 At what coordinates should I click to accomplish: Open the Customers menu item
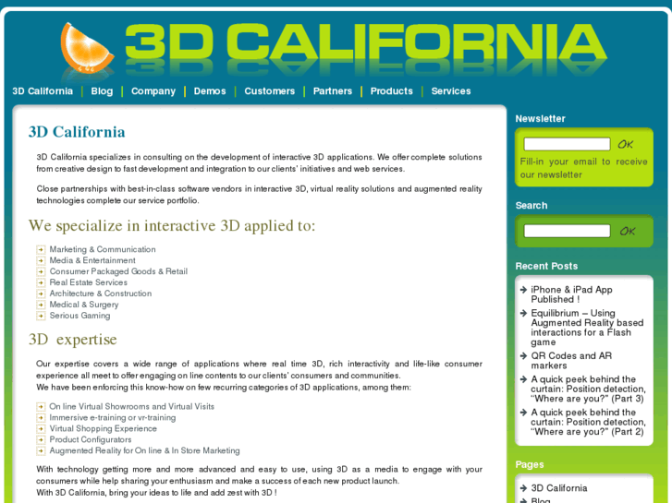tap(270, 91)
